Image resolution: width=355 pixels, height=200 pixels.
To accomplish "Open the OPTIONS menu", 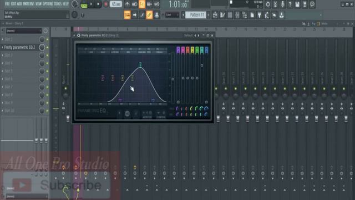I will (x=48, y=4).
